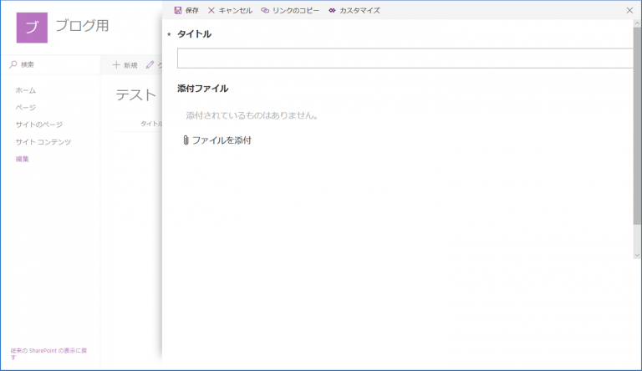
Task: Click the ブログ用 site title
Action: coord(82,25)
